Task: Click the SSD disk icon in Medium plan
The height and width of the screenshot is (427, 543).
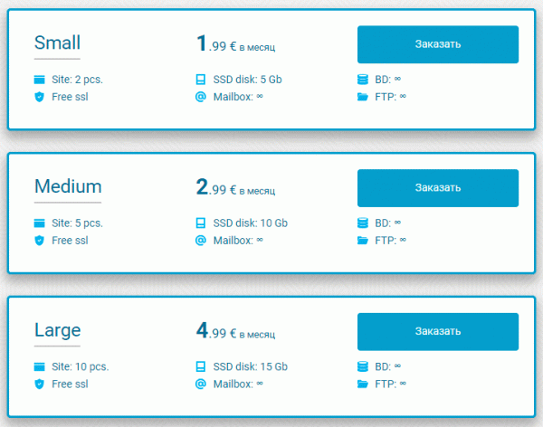Action: click(x=201, y=223)
